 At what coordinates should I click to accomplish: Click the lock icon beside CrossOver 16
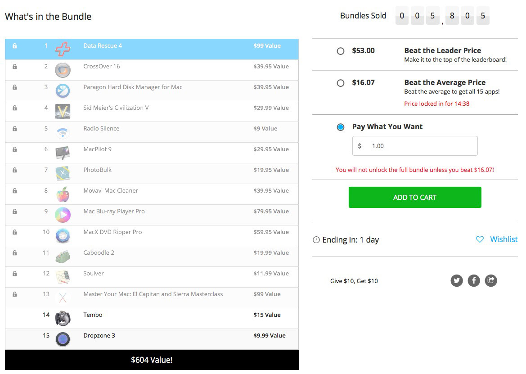14,67
